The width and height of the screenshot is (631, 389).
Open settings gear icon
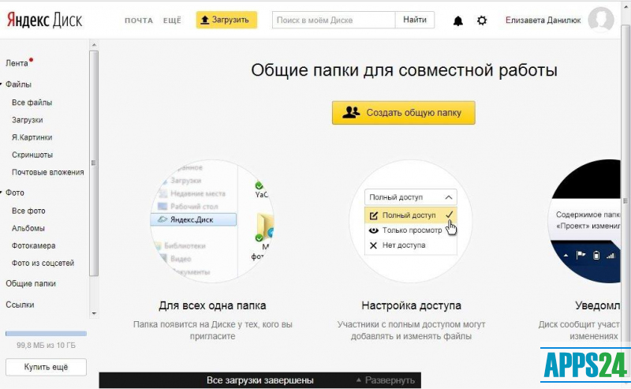pos(482,21)
